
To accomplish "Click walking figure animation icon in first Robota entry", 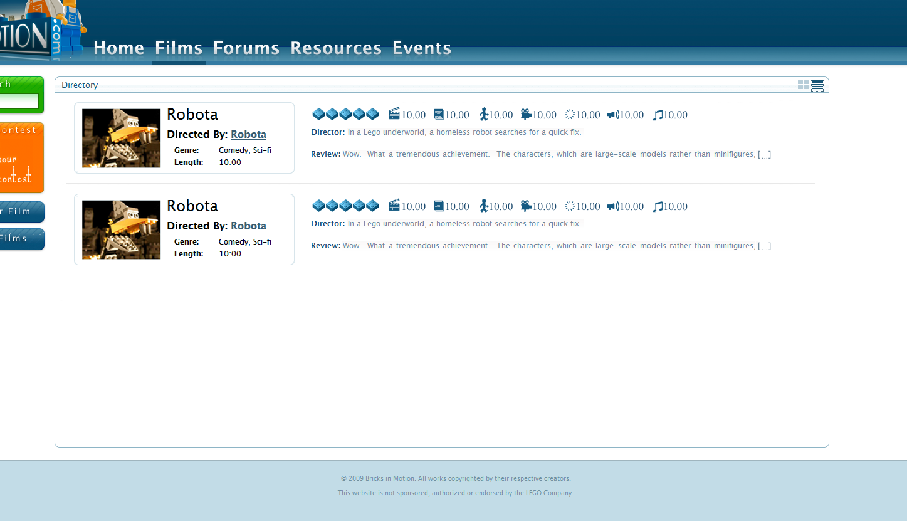I will point(483,114).
